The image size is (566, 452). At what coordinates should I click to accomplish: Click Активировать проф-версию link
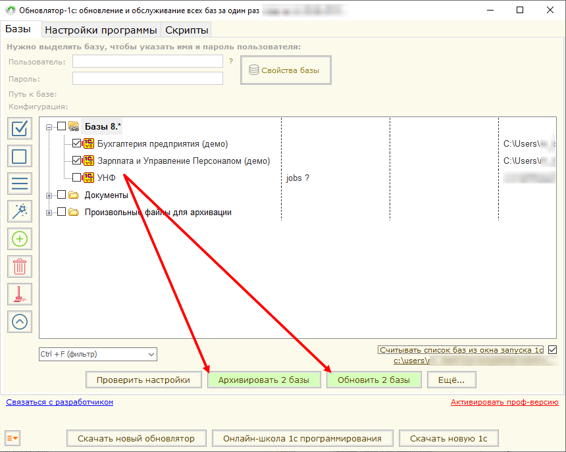(505, 402)
